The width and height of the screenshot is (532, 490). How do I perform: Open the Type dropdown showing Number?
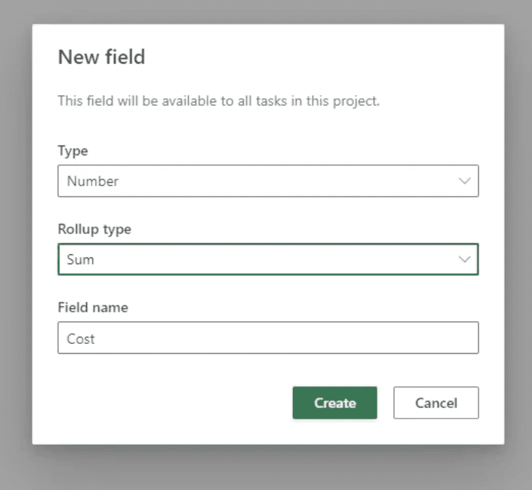(x=268, y=181)
